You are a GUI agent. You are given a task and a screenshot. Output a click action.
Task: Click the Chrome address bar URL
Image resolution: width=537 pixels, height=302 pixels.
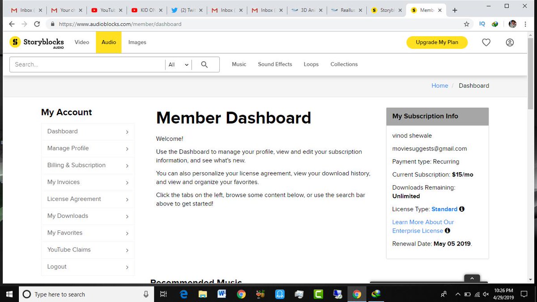click(x=120, y=24)
